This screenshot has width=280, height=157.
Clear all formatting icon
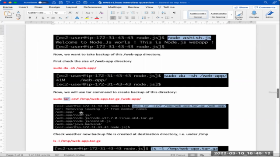tap(101, 13)
